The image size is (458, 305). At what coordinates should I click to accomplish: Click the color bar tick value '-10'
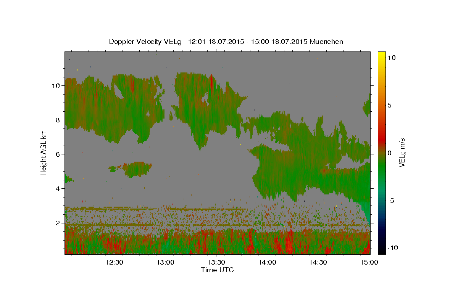click(392, 248)
